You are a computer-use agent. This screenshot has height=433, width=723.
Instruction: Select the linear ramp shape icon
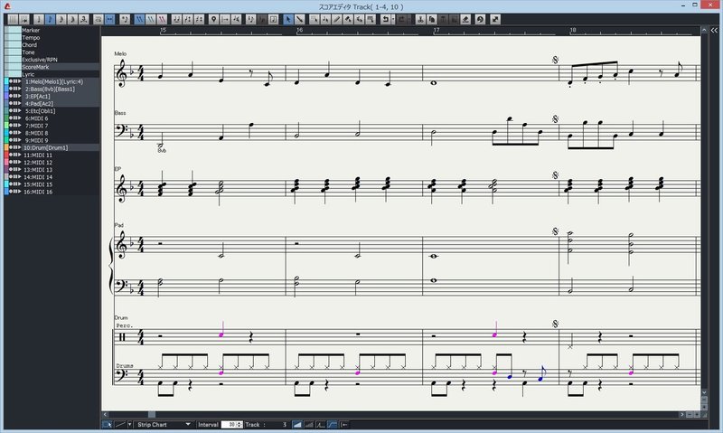point(297,425)
